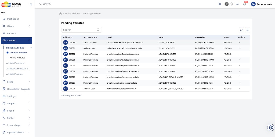Click the Billing document icon
Image resolution: width=275 pixels, height=137 pixels.
(x=4, y=82)
